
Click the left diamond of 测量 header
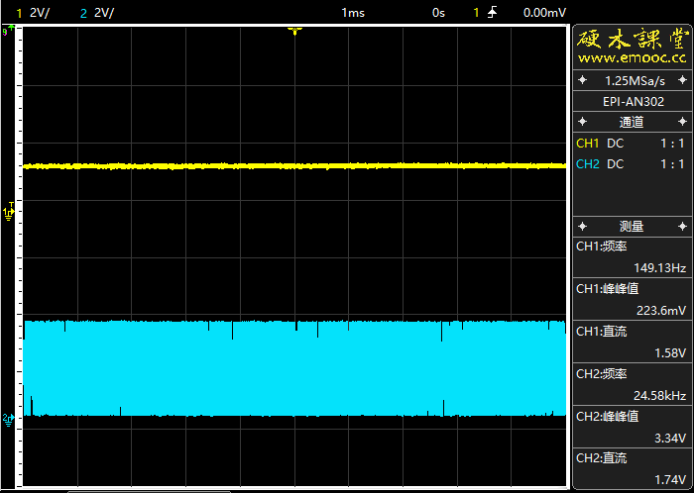[x=583, y=227]
